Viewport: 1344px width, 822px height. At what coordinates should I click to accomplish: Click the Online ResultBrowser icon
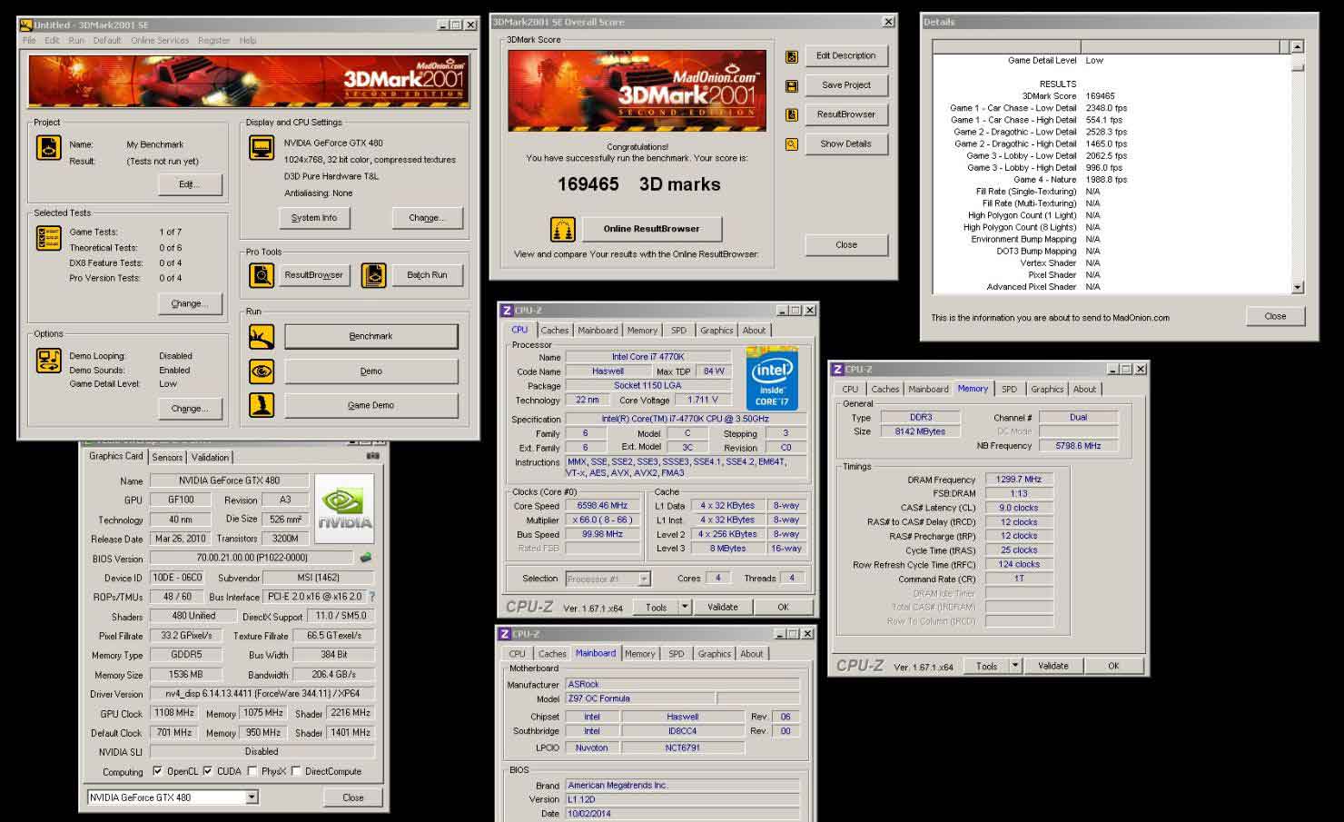pyautogui.click(x=563, y=229)
